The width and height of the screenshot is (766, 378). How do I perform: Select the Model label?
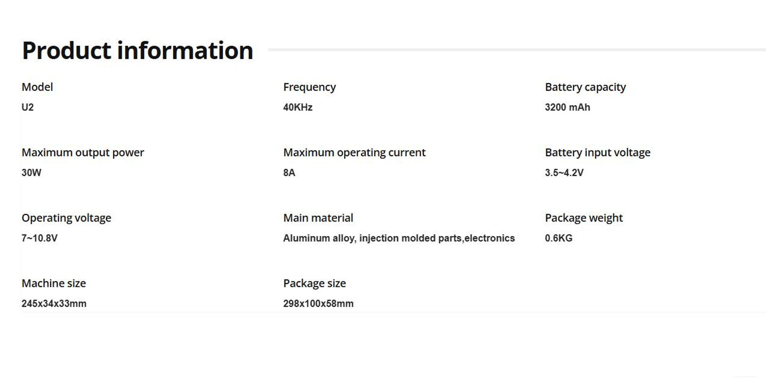(37, 87)
